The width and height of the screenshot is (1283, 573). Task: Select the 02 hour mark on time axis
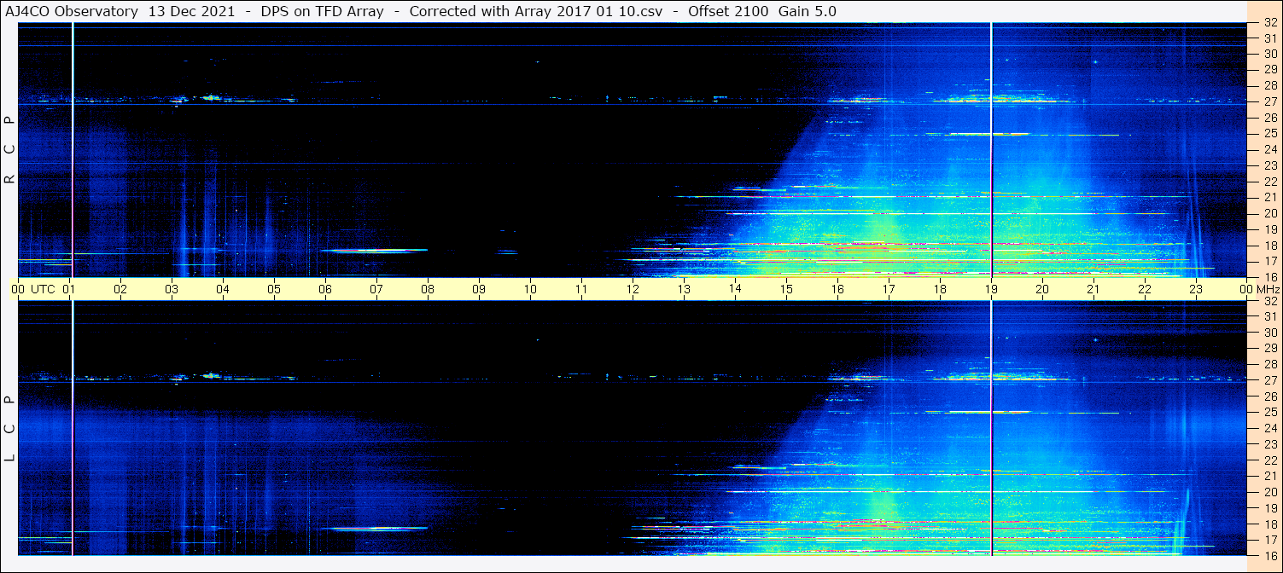(120, 289)
